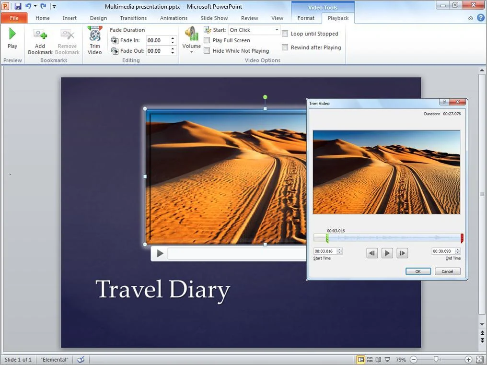Open Customize Quick Access Toolbar dropdown
Viewport: 487px width, 365px height.
tap(54, 6)
